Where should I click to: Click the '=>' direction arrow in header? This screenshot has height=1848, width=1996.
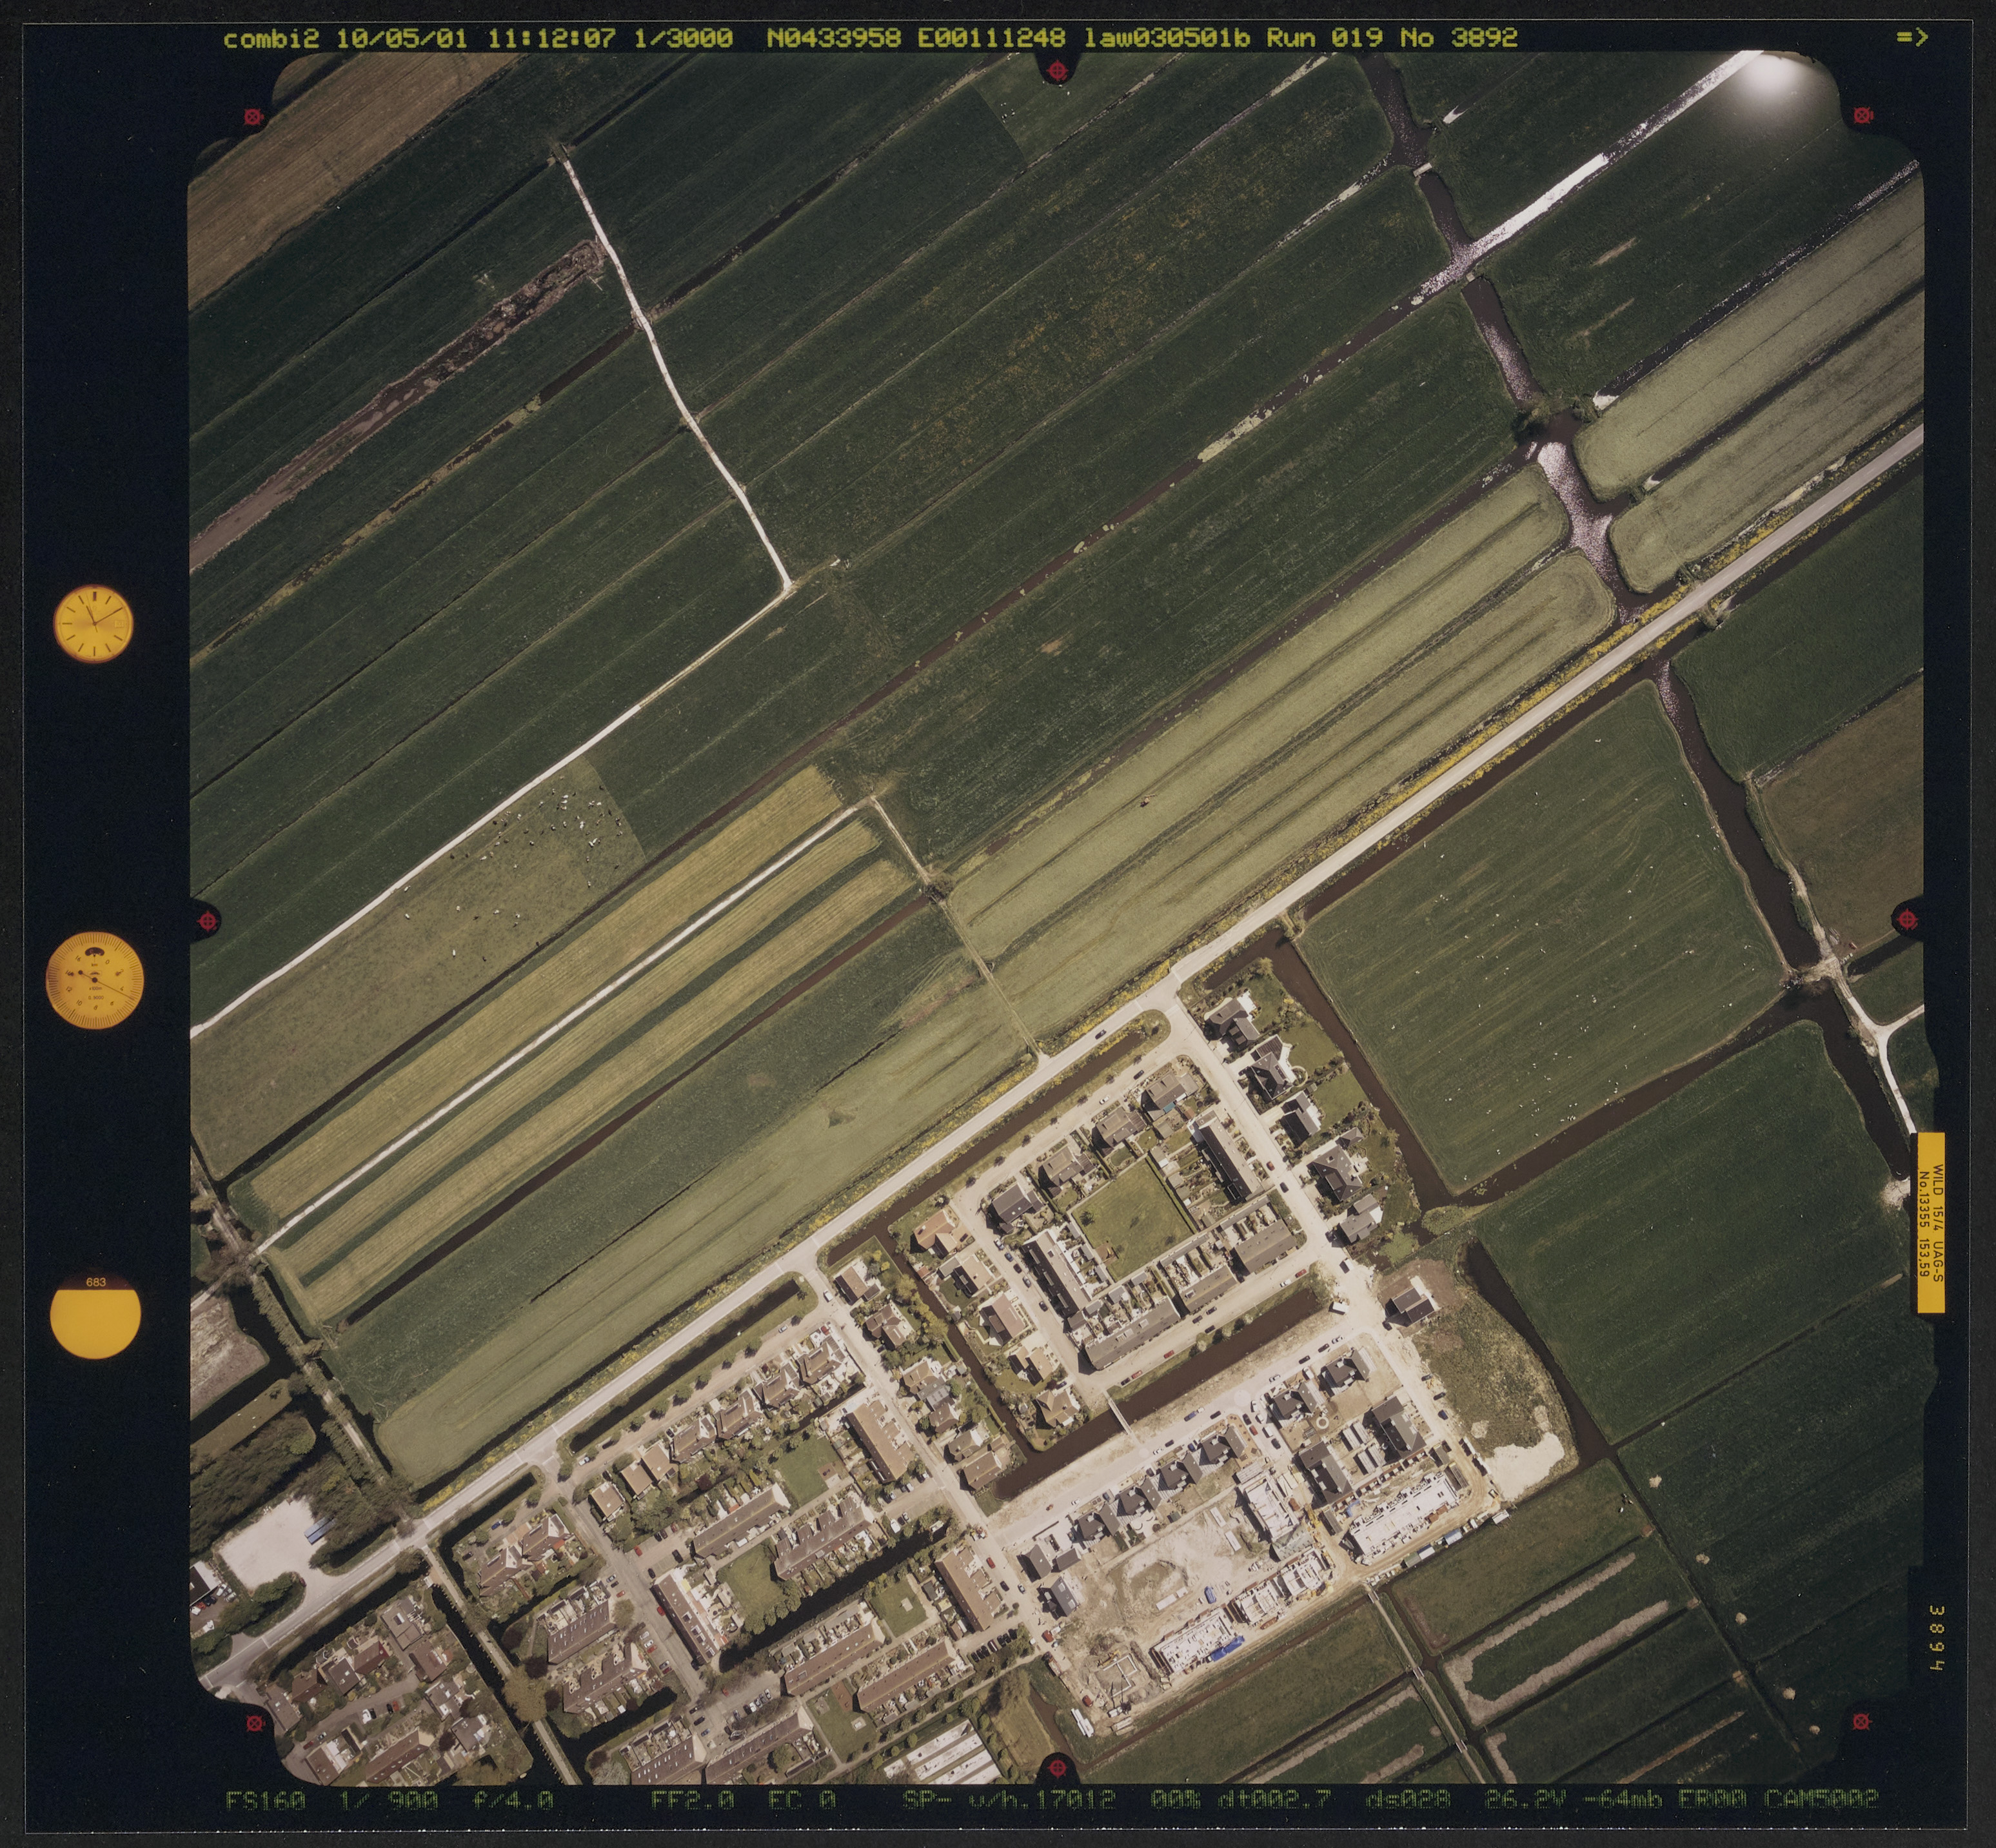(1911, 38)
